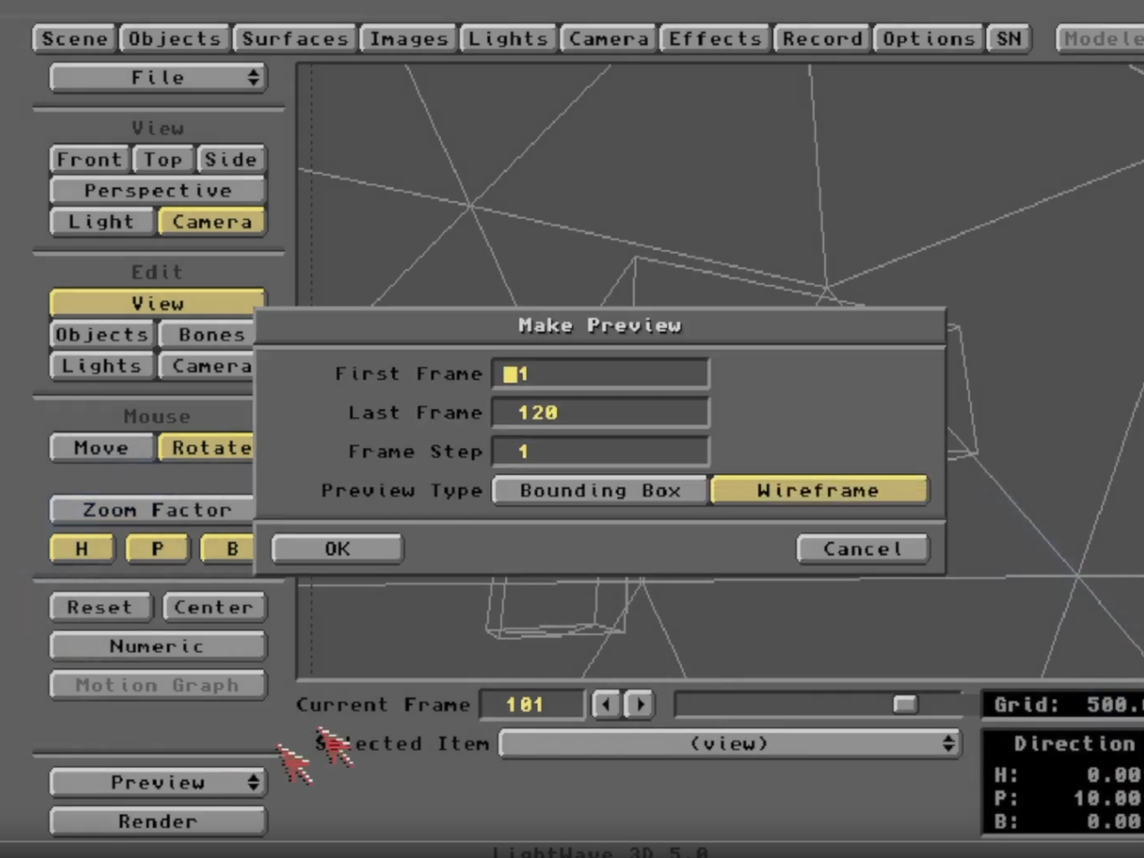Open the Effects panel

(x=715, y=39)
